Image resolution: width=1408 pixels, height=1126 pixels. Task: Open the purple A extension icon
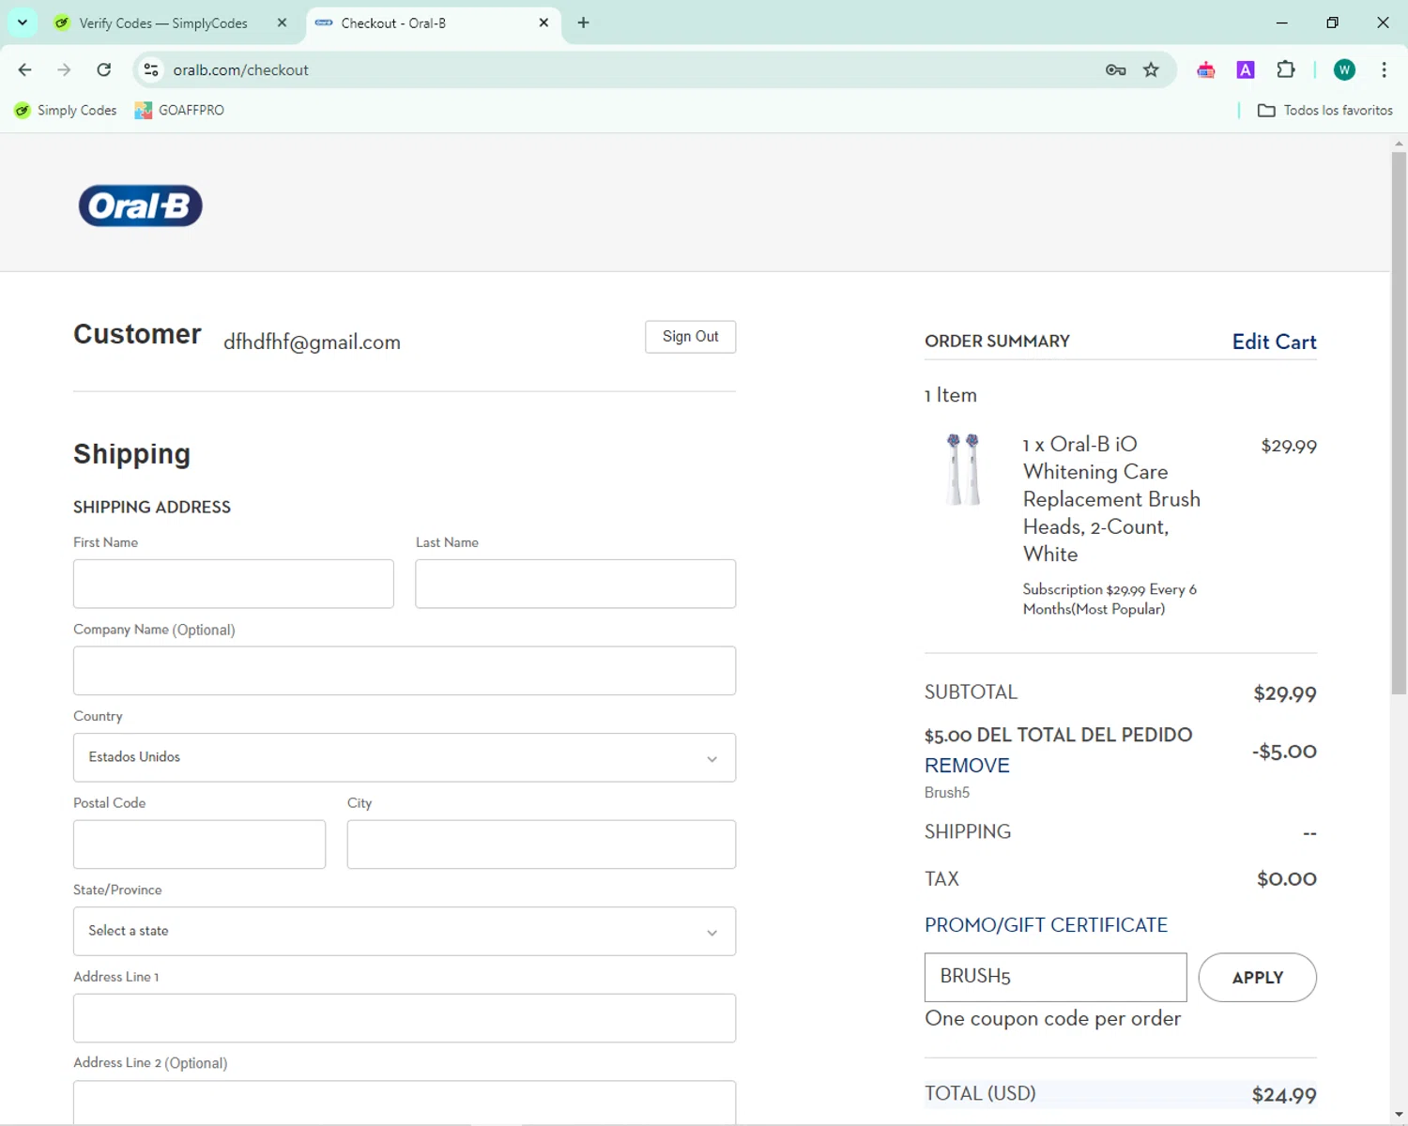pyautogui.click(x=1246, y=69)
